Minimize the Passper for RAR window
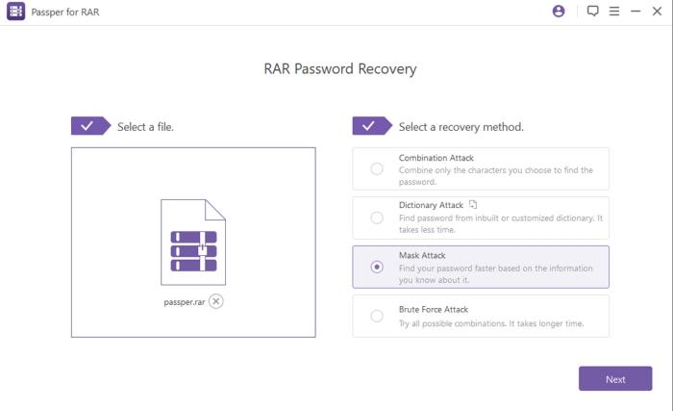673x411 pixels. (x=636, y=12)
